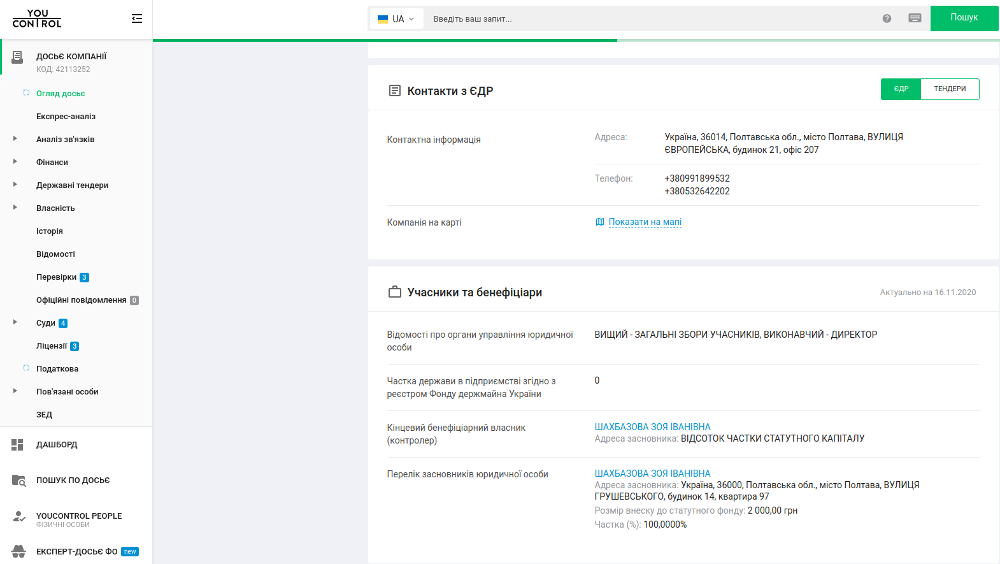Open the UA language dropdown
This screenshot has height=564, width=1000.
[396, 19]
